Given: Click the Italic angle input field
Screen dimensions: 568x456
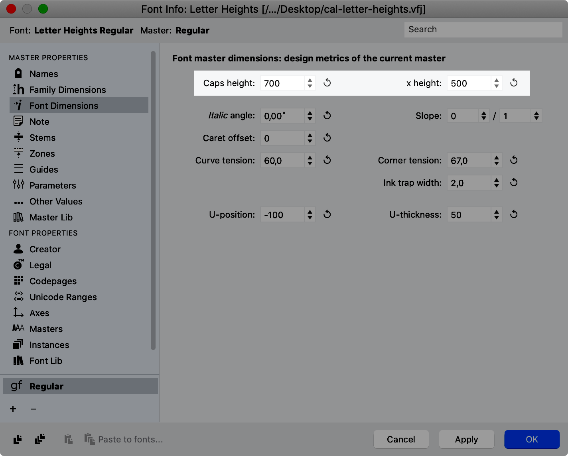Looking at the screenshot, I should click(282, 116).
